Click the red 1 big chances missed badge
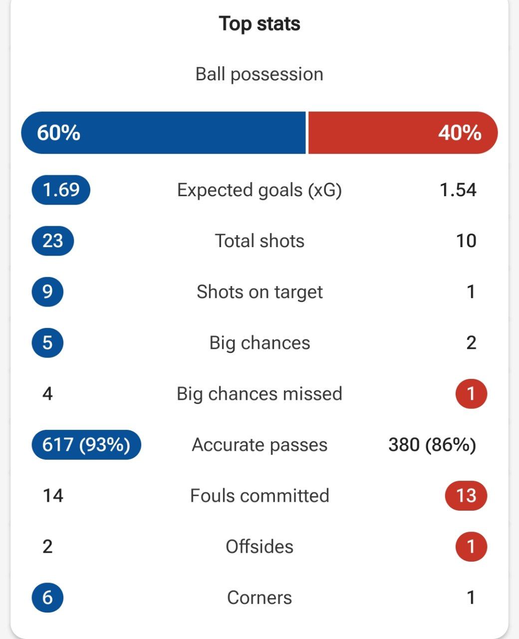The image size is (519, 639). [x=471, y=394]
